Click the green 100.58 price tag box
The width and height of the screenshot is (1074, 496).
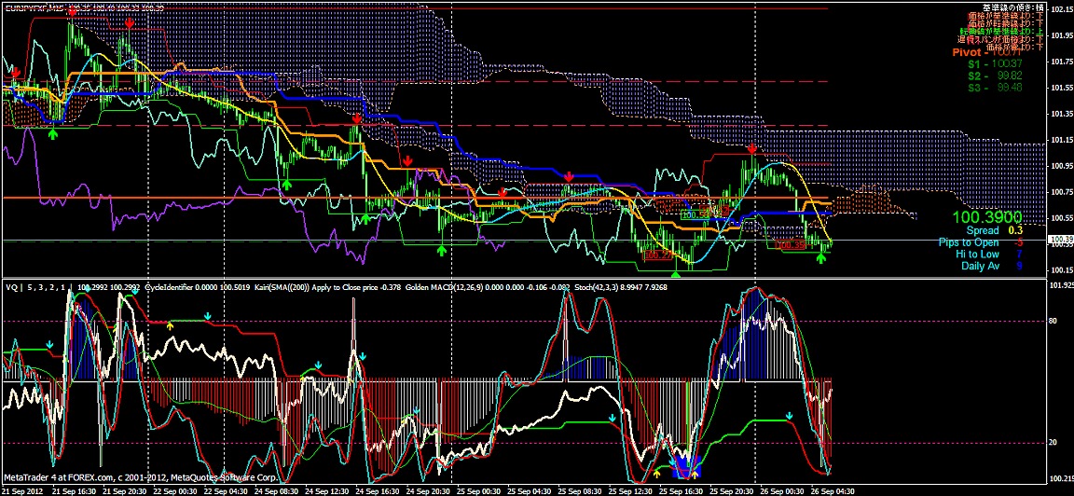696,214
